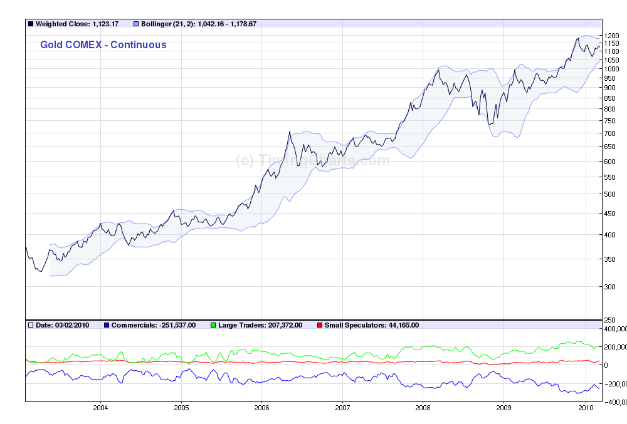
Task: Click the 'Gold COMEX - Continuous' chart title
Action: click(x=103, y=44)
